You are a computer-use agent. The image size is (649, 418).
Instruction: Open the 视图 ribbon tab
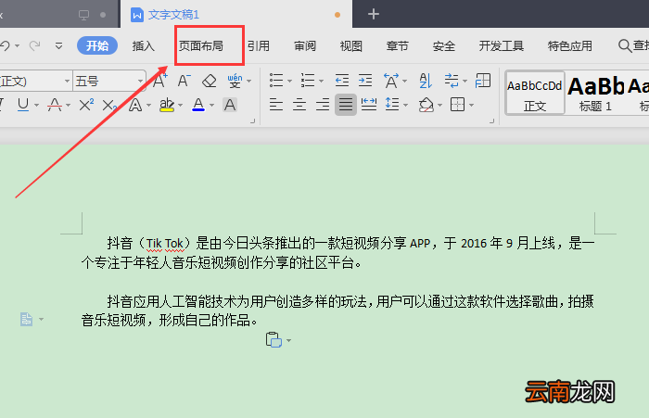pos(351,45)
